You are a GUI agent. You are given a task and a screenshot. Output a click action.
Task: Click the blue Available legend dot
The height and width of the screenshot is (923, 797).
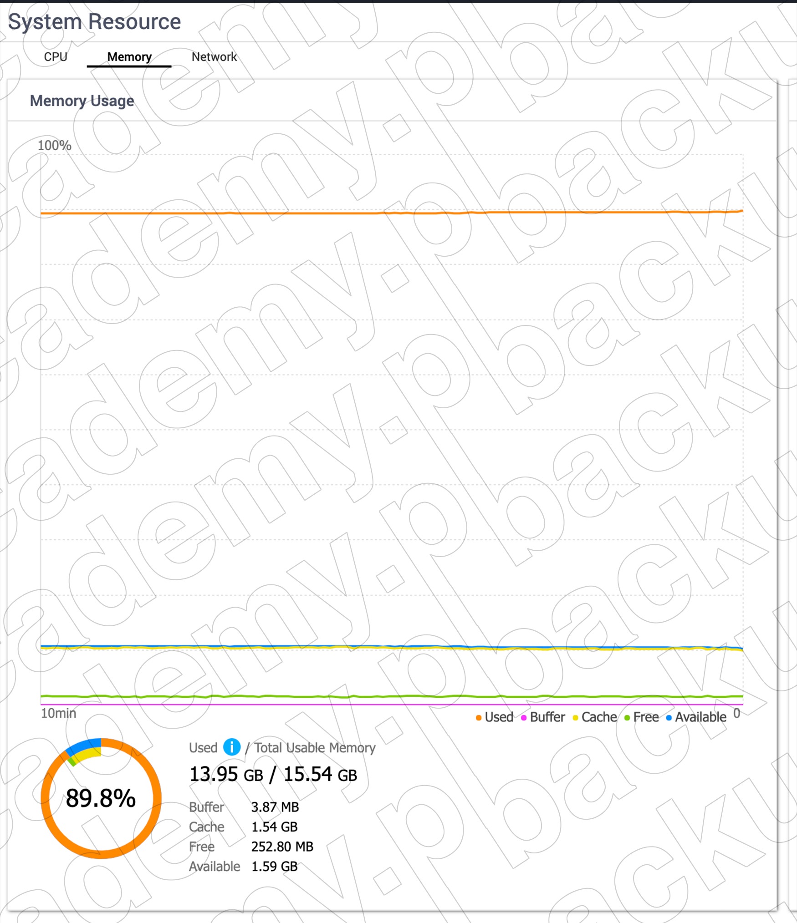[669, 718]
